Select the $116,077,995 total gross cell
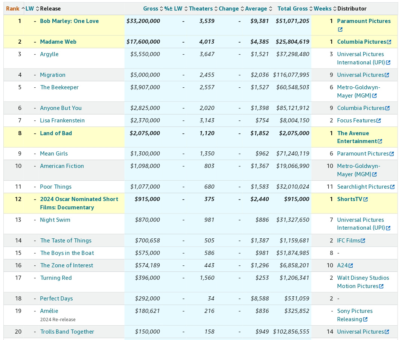Image resolution: width=399 pixels, height=340 pixels. (x=291, y=75)
